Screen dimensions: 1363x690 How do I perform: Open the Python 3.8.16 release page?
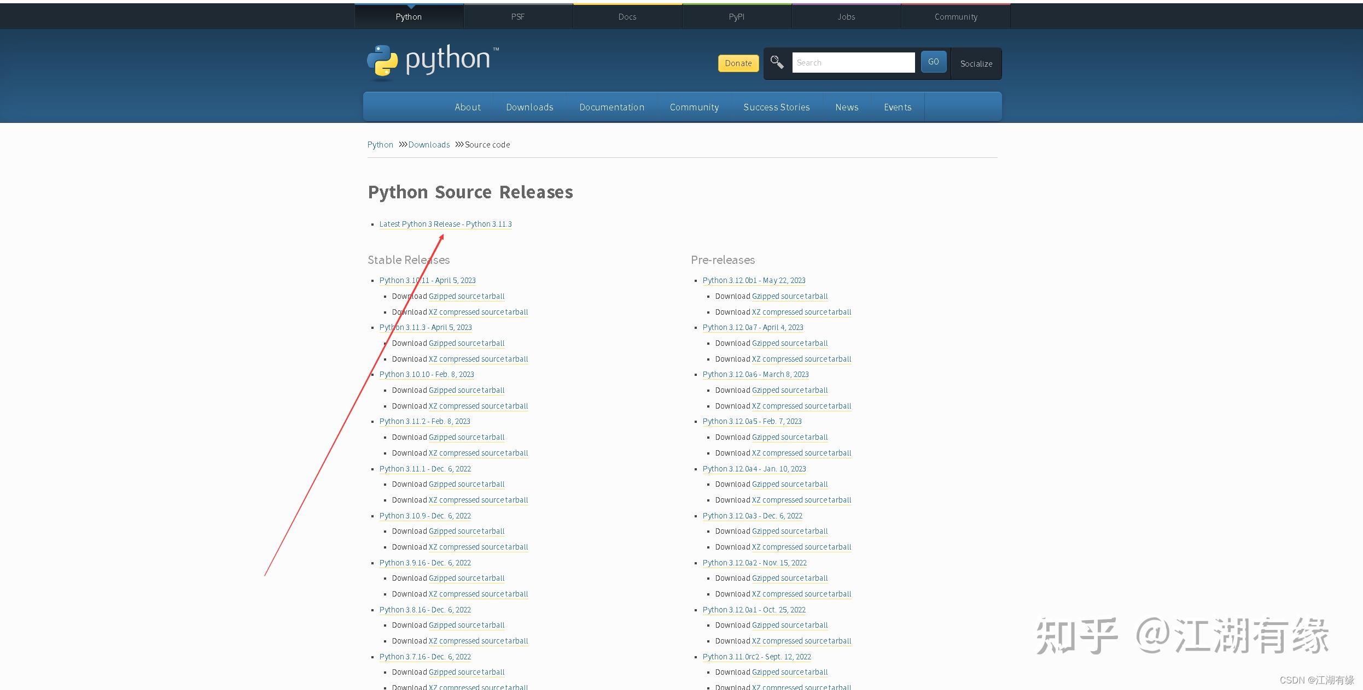425,609
